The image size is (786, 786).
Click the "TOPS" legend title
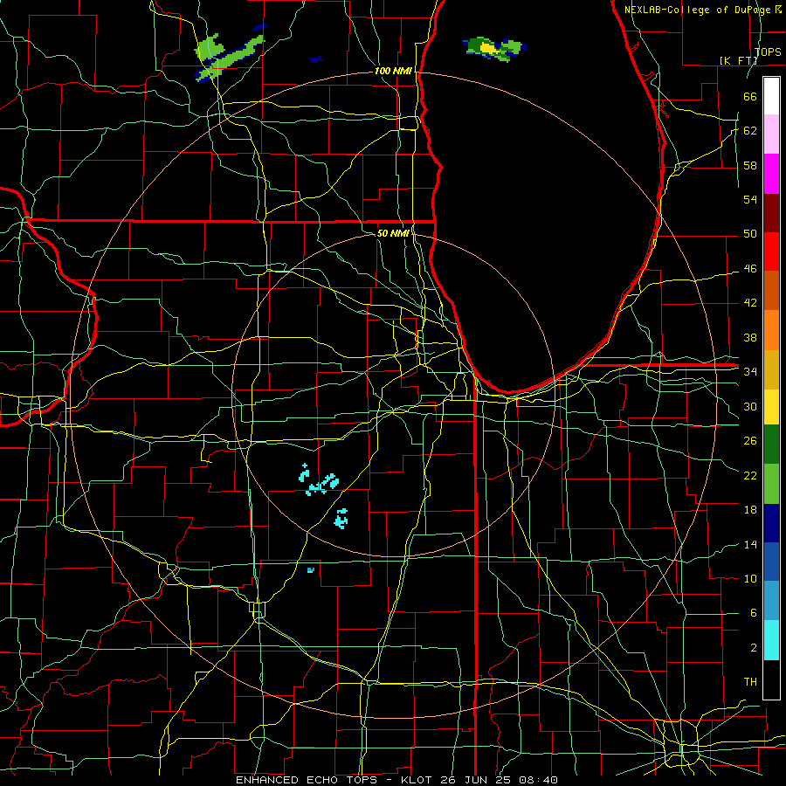click(768, 52)
